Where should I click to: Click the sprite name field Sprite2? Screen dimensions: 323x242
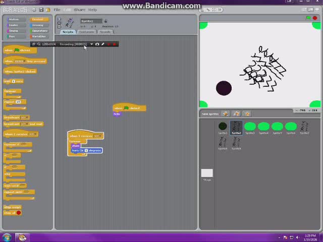pos(91,21)
